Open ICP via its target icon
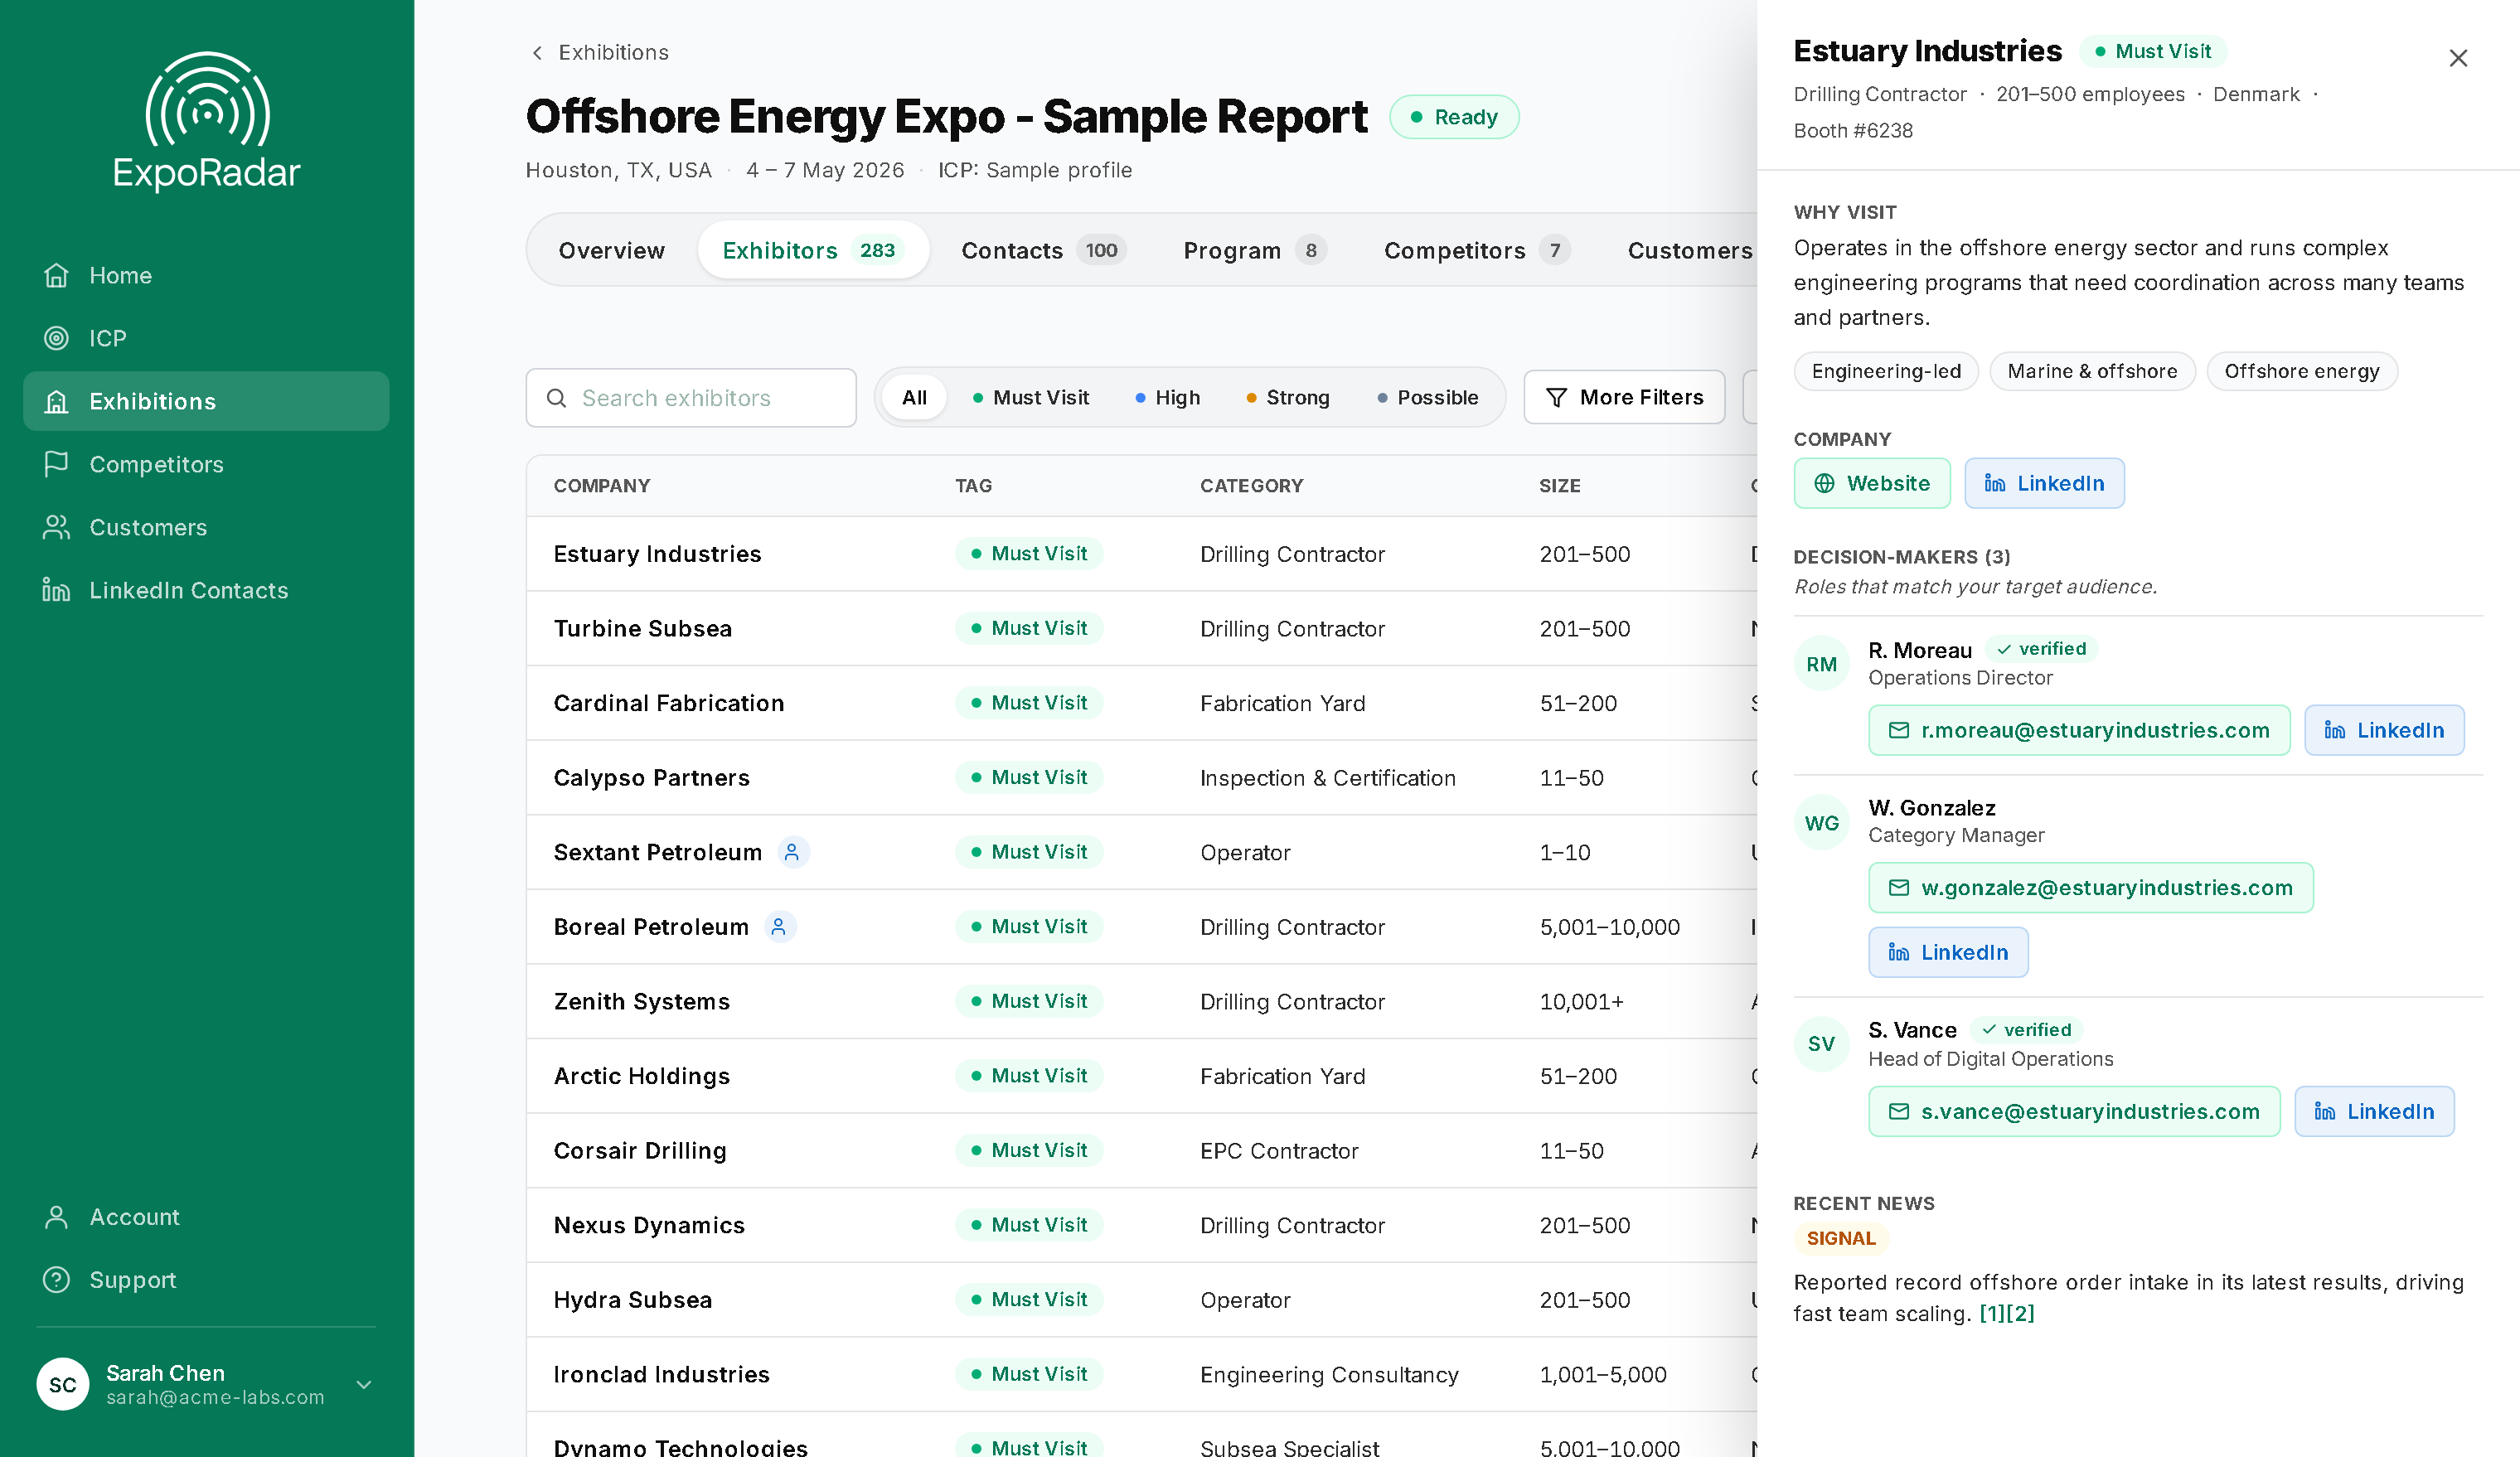 [x=56, y=338]
